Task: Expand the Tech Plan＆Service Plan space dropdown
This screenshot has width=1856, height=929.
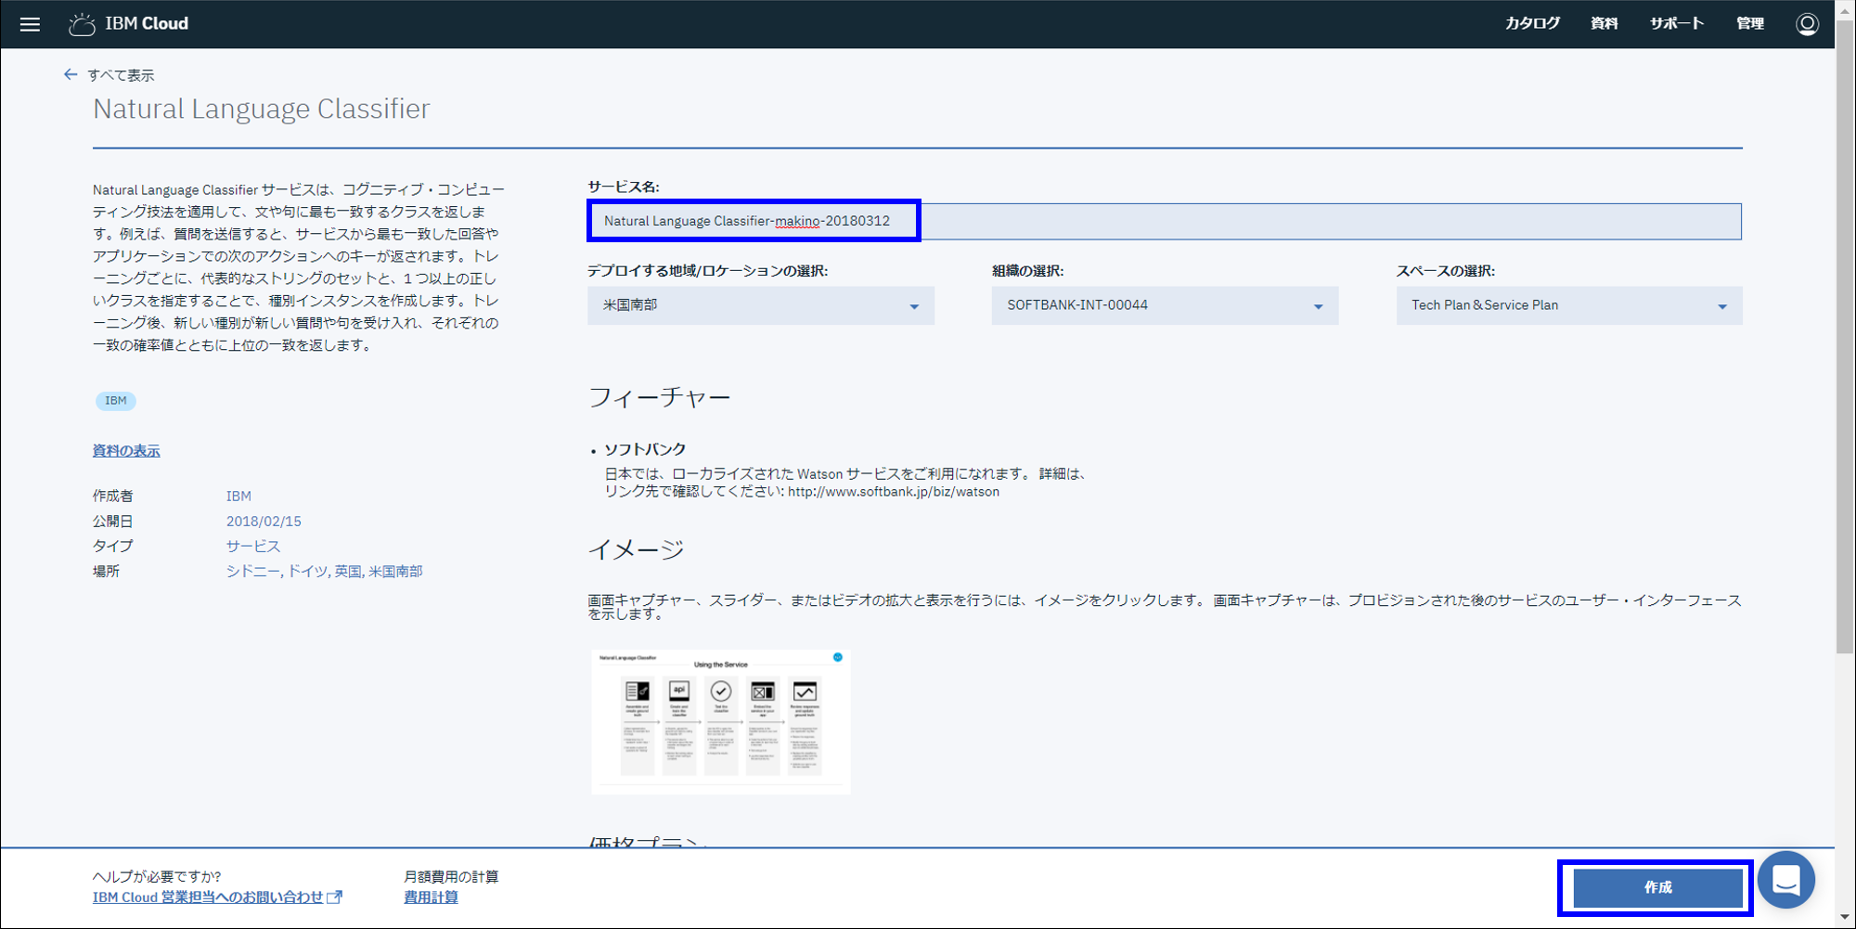Action: [x=1569, y=305]
